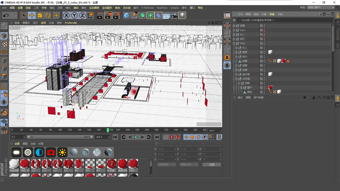Image resolution: width=340 pixels, height=191 pixels.
Task: Toggle layer checkbox for 建筑 object
Action: (x=261, y=52)
